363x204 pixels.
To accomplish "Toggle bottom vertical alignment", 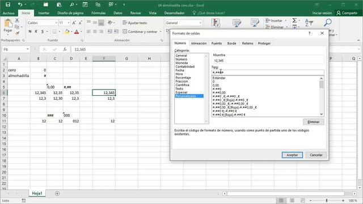I will (101, 23).
